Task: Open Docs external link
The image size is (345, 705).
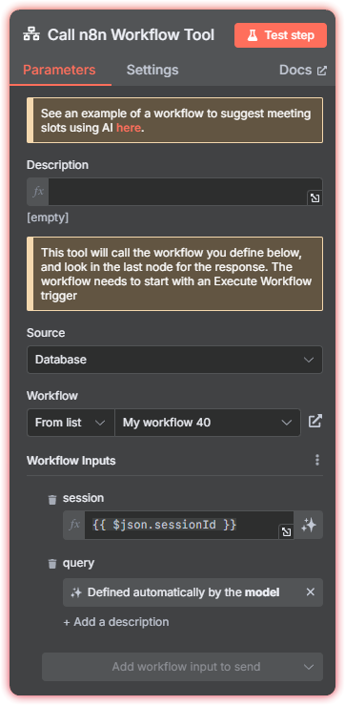Action: click(x=303, y=71)
